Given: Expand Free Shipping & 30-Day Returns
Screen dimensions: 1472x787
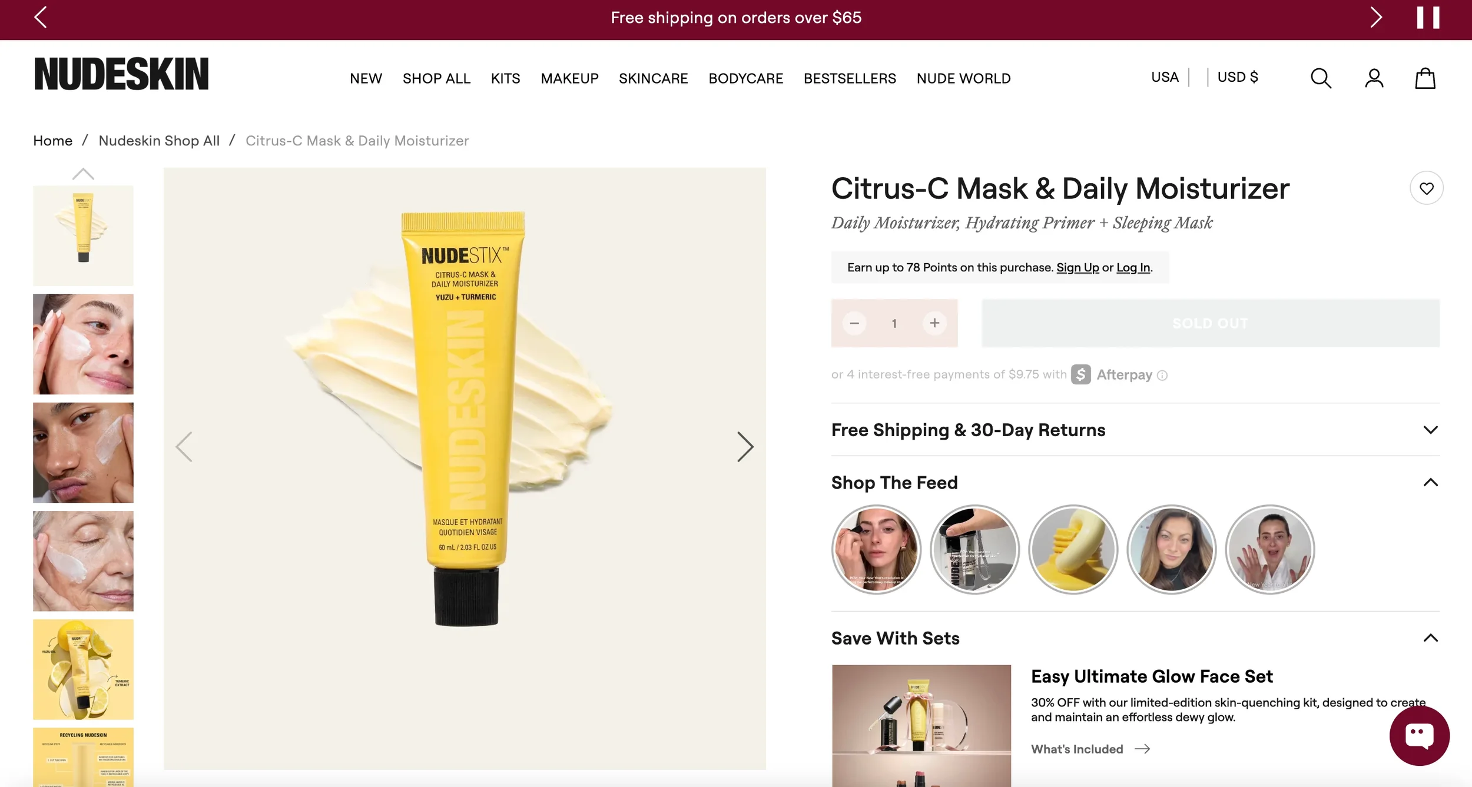Looking at the screenshot, I should (1135, 430).
